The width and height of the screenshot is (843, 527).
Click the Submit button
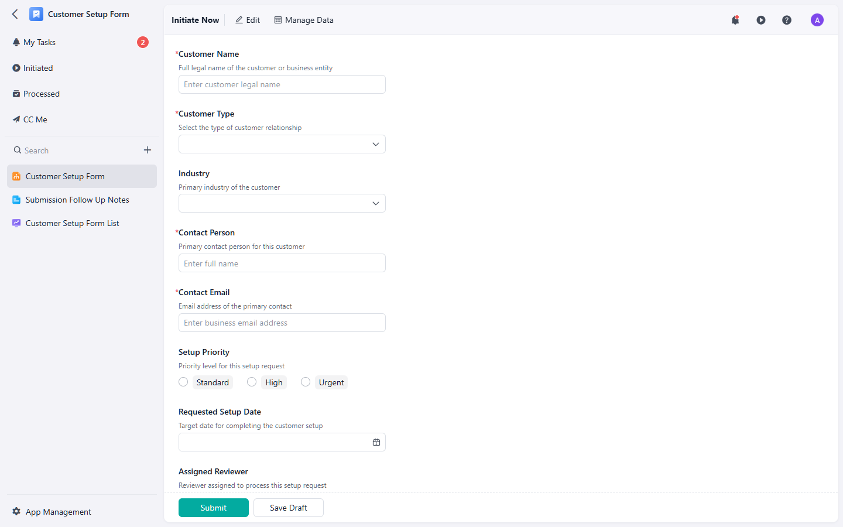tap(214, 508)
